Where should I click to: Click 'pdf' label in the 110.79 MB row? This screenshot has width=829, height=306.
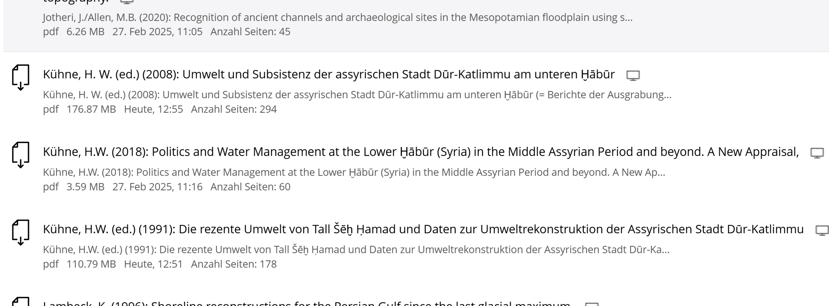(51, 265)
